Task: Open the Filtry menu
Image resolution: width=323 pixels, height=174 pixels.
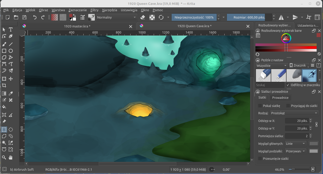Action: tap(94, 10)
